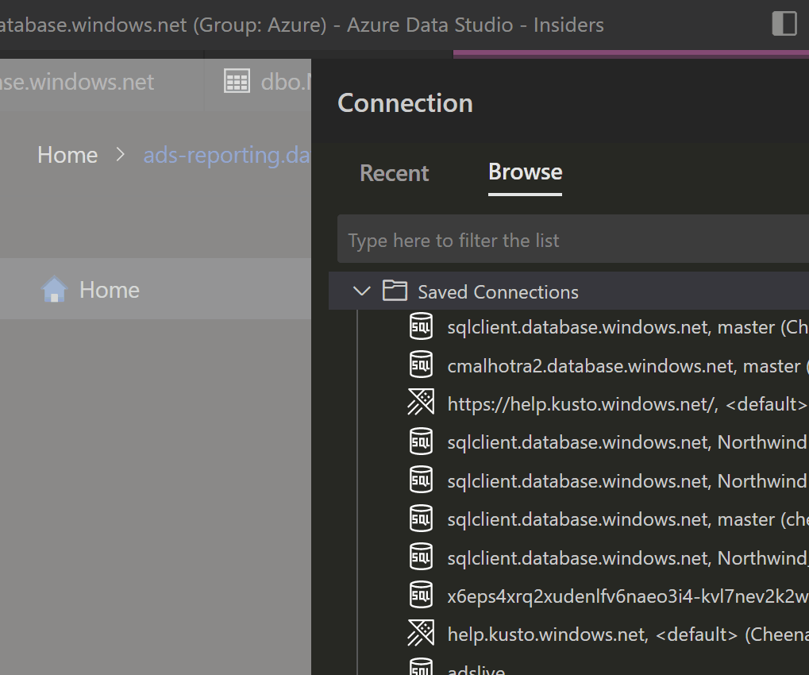Open the ads-reporting server breadcrumb link
809x675 pixels.
[226, 155]
